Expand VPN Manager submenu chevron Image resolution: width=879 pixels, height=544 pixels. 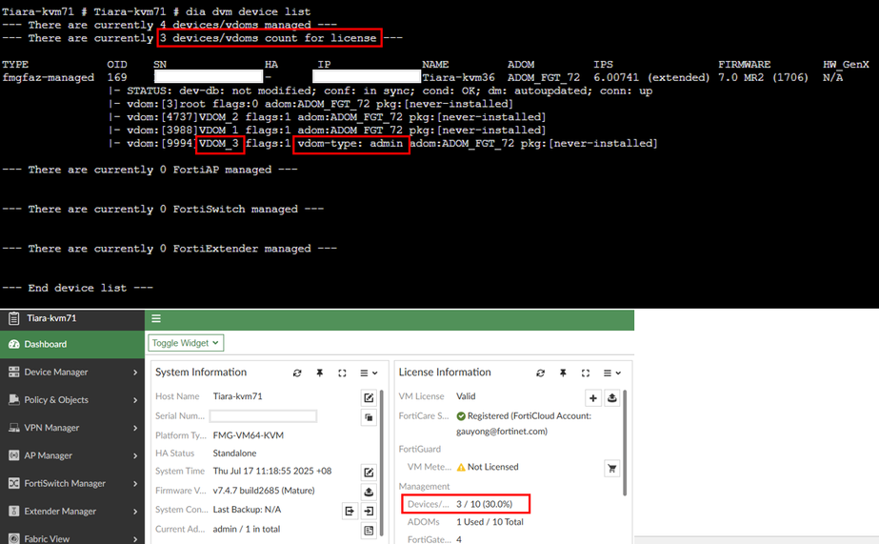click(x=135, y=428)
